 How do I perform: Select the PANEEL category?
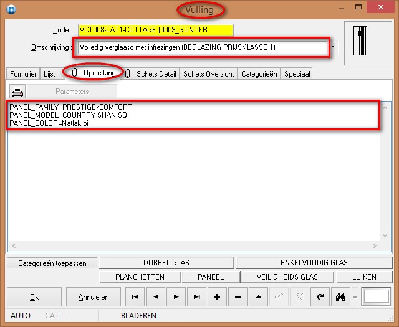(x=211, y=277)
